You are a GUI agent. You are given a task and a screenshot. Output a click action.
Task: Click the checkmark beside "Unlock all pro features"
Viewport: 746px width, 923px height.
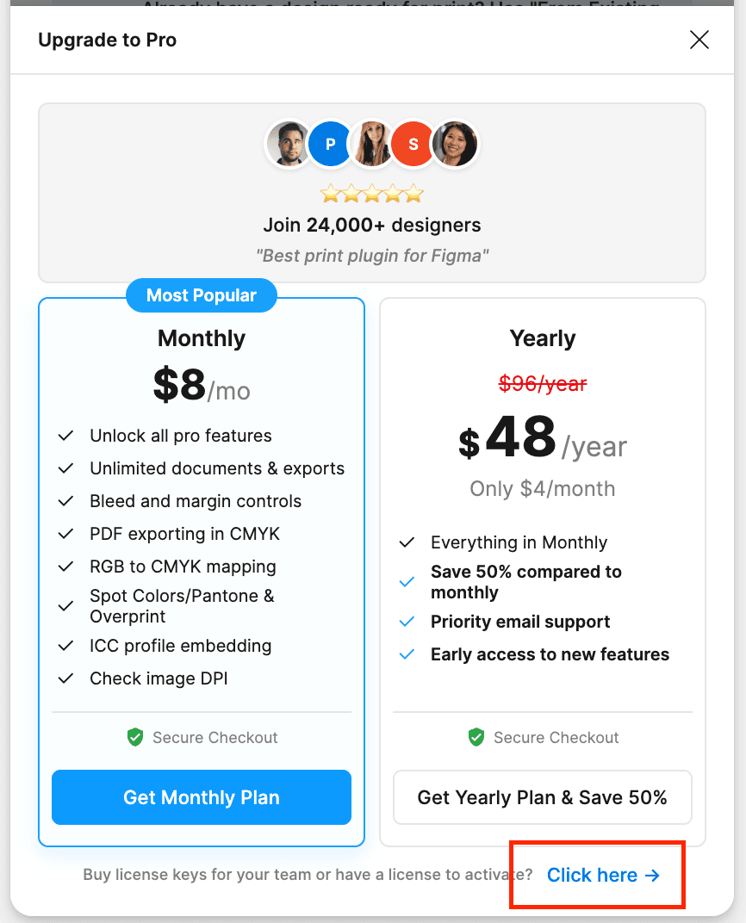click(65, 436)
